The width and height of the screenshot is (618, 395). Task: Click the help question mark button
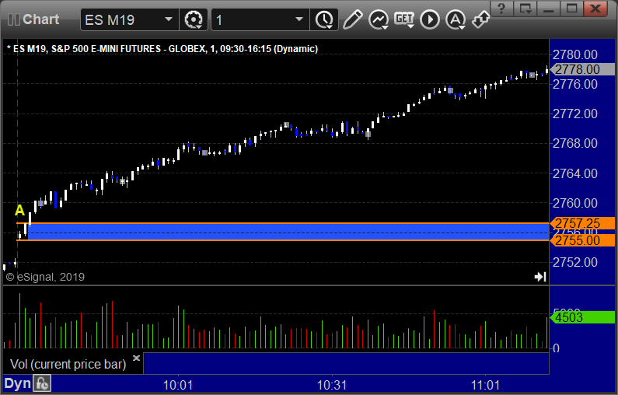[x=501, y=8]
